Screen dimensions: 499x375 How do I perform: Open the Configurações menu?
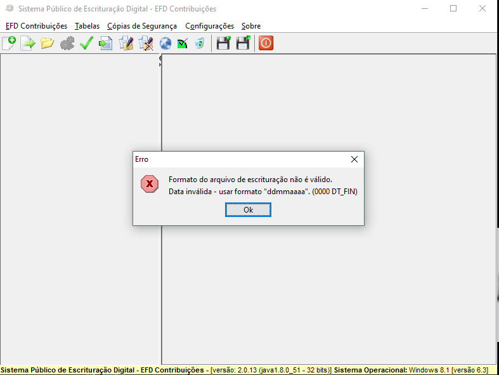tap(209, 26)
